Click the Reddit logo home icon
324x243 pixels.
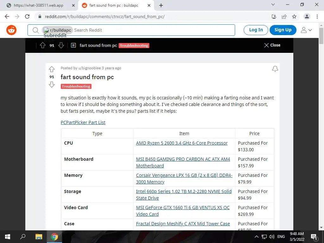point(11,30)
